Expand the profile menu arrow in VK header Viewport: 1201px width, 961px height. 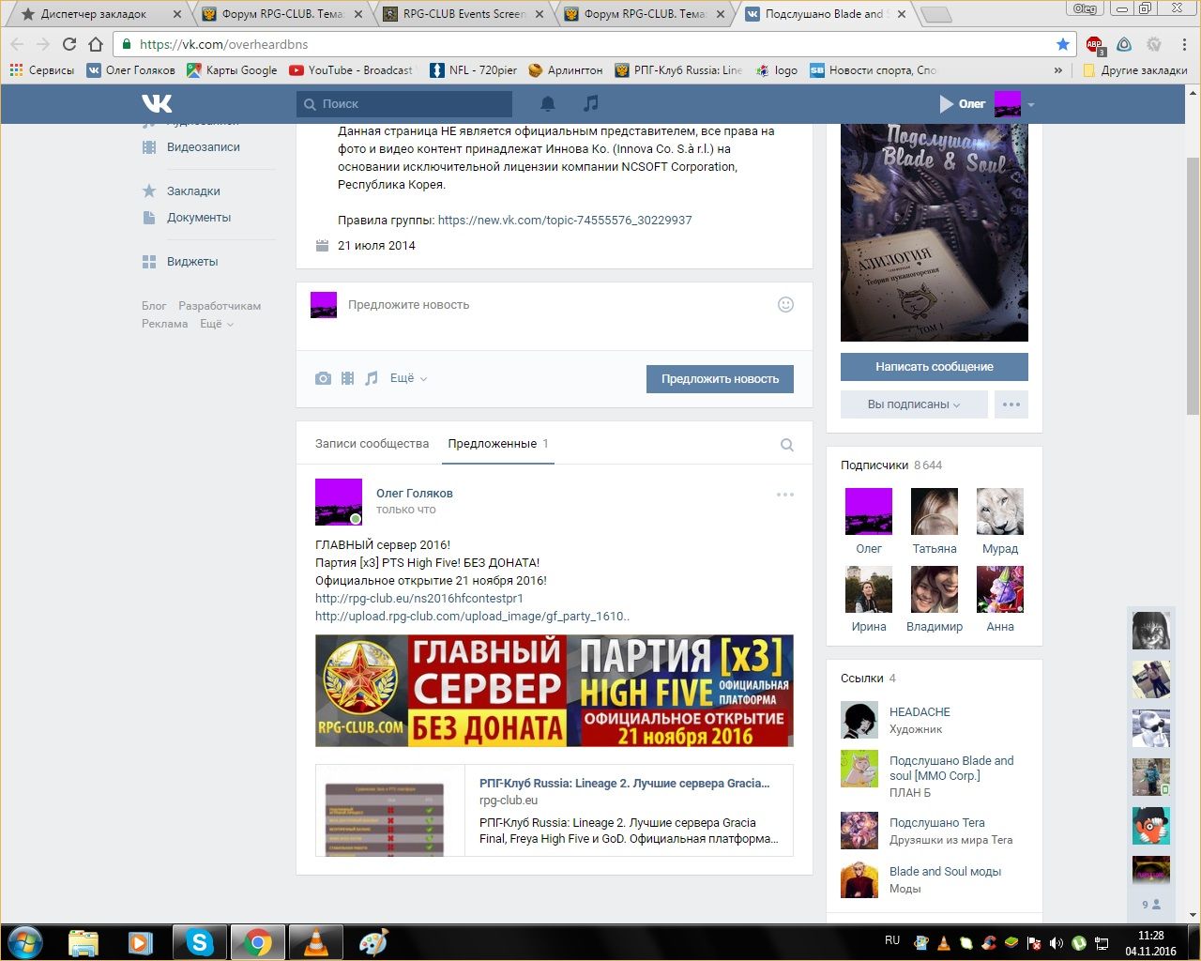pos(1031,104)
